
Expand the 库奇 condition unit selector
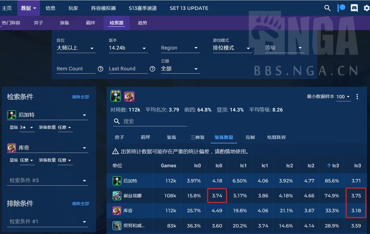tap(48, 148)
